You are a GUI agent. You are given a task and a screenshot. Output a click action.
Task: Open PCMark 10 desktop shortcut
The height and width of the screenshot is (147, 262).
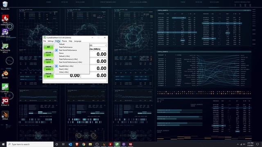[5, 102]
